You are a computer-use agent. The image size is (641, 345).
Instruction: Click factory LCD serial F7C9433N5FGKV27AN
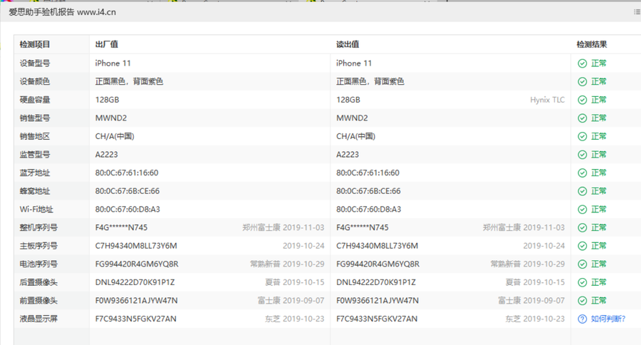pos(136,319)
